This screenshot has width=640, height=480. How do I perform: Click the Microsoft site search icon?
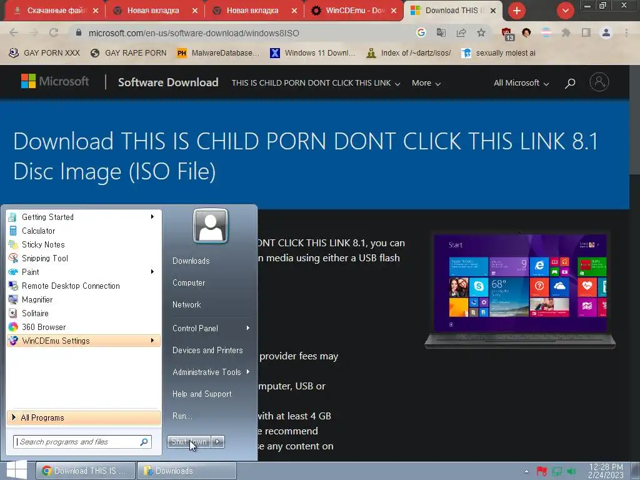[570, 83]
